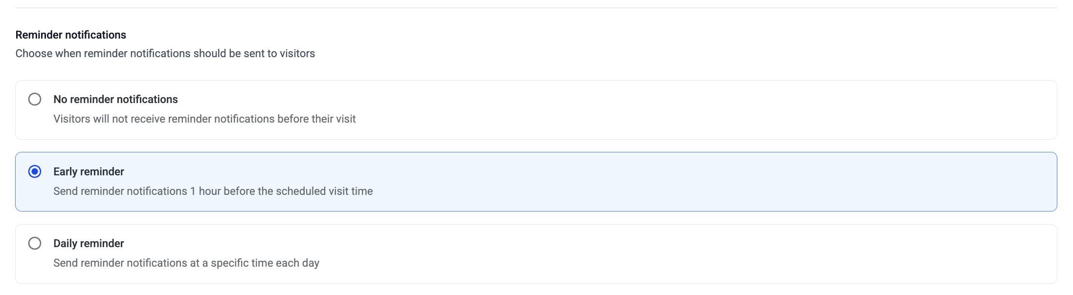Click "scheduled visit time" in the Early reminder description

324,191
